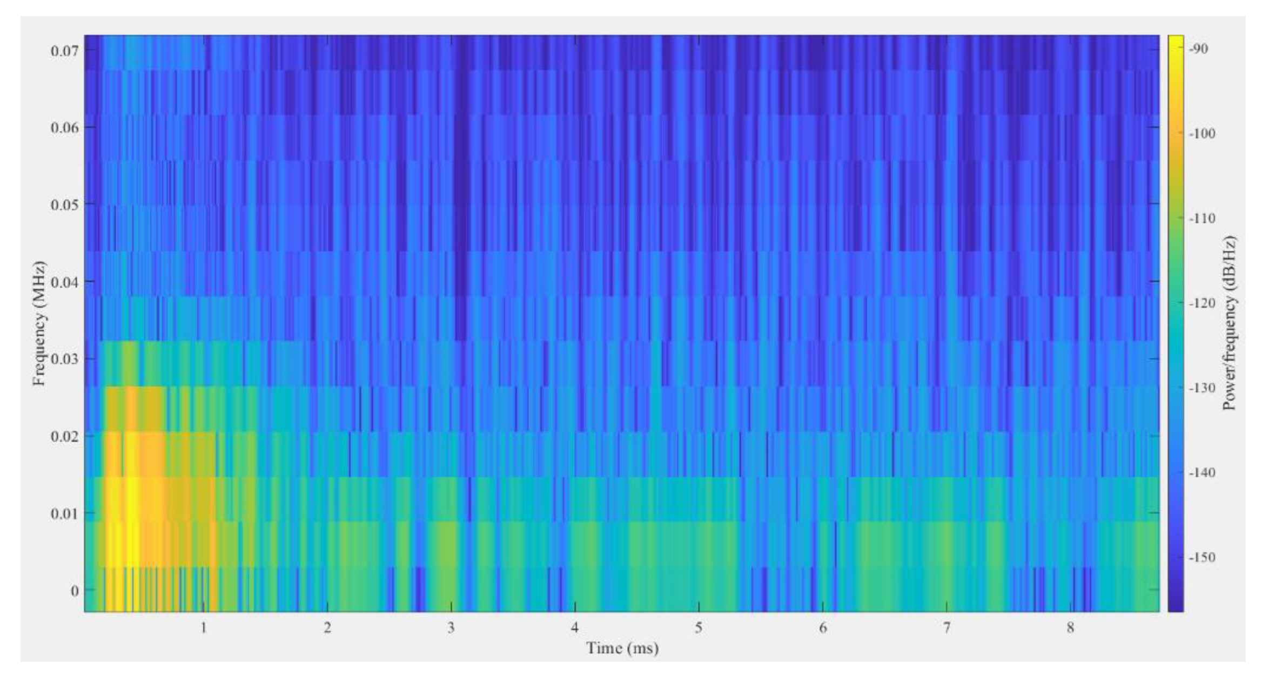Select the 4 ms time tick label
Image resolution: width=1262 pixels, height=684 pixels.
[575, 628]
